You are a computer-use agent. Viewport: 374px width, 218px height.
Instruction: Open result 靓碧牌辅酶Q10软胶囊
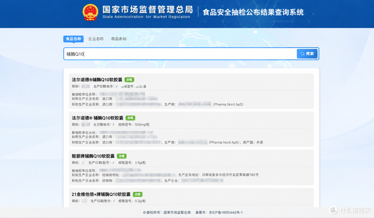[93, 156]
